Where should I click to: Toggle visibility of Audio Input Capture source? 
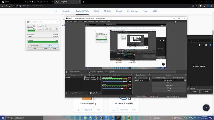(98, 79)
